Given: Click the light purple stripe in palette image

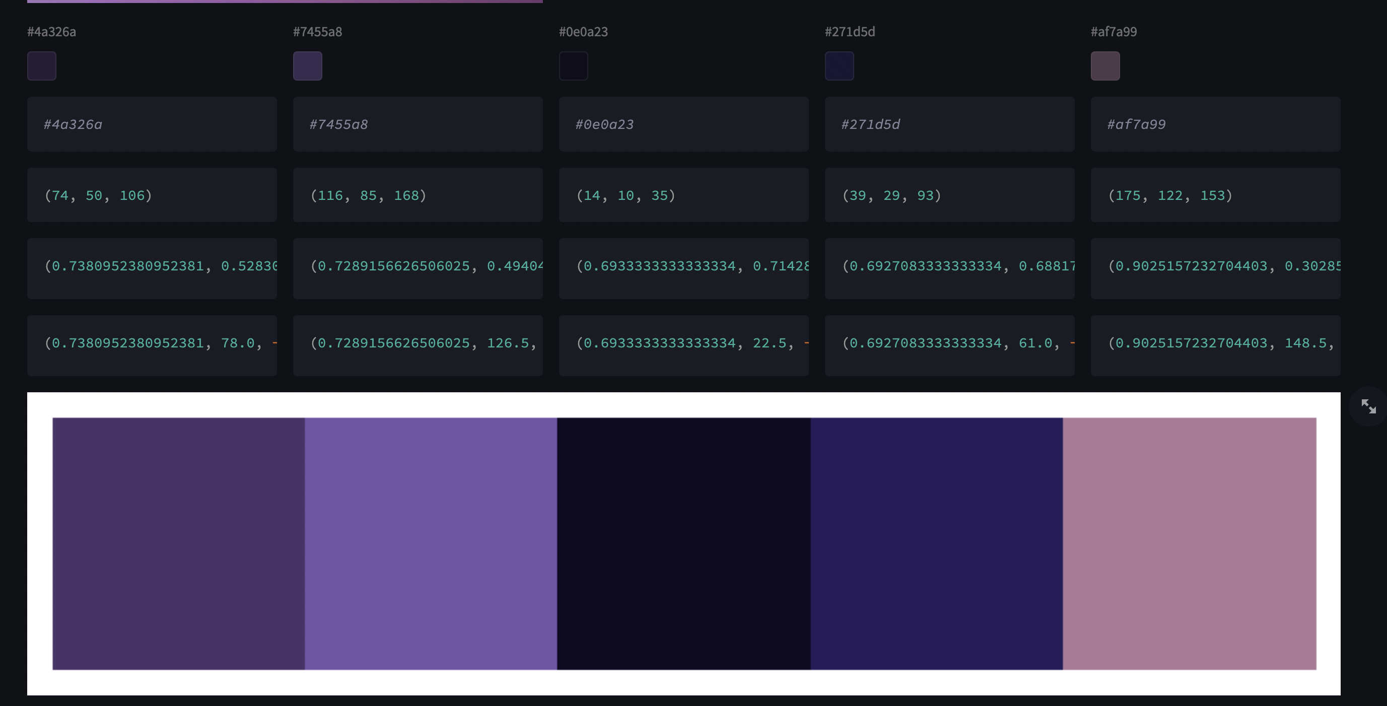Looking at the screenshot, I should [431, 543].
